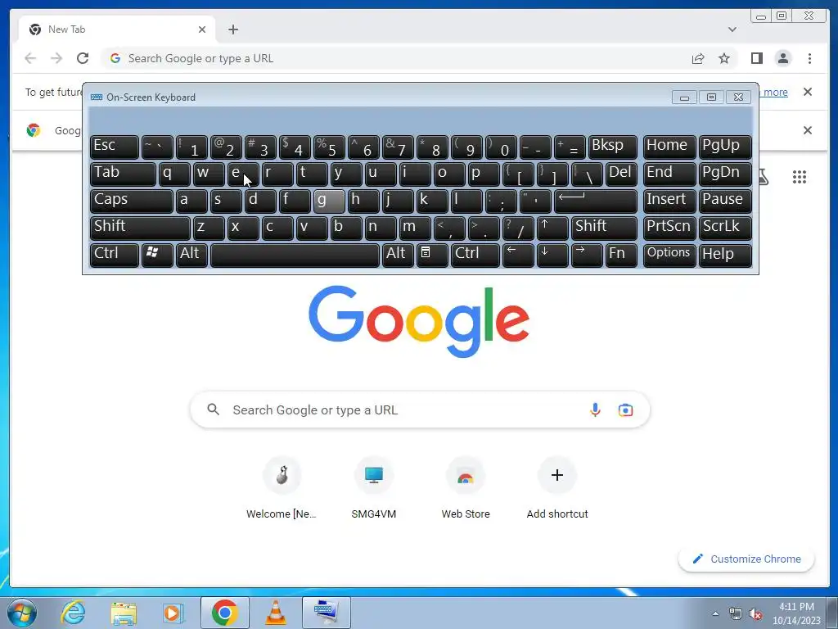
Task: Open keyboard Options key
Action: tap(669, 255)
